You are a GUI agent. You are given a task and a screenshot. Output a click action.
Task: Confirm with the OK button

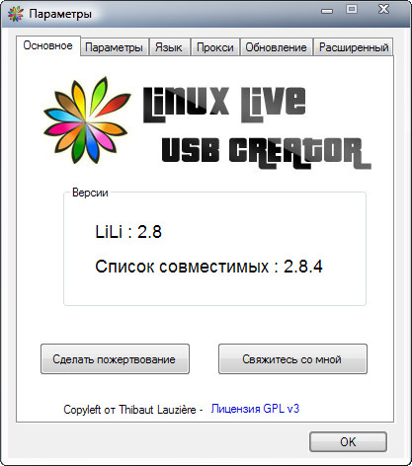coord(348,441)
